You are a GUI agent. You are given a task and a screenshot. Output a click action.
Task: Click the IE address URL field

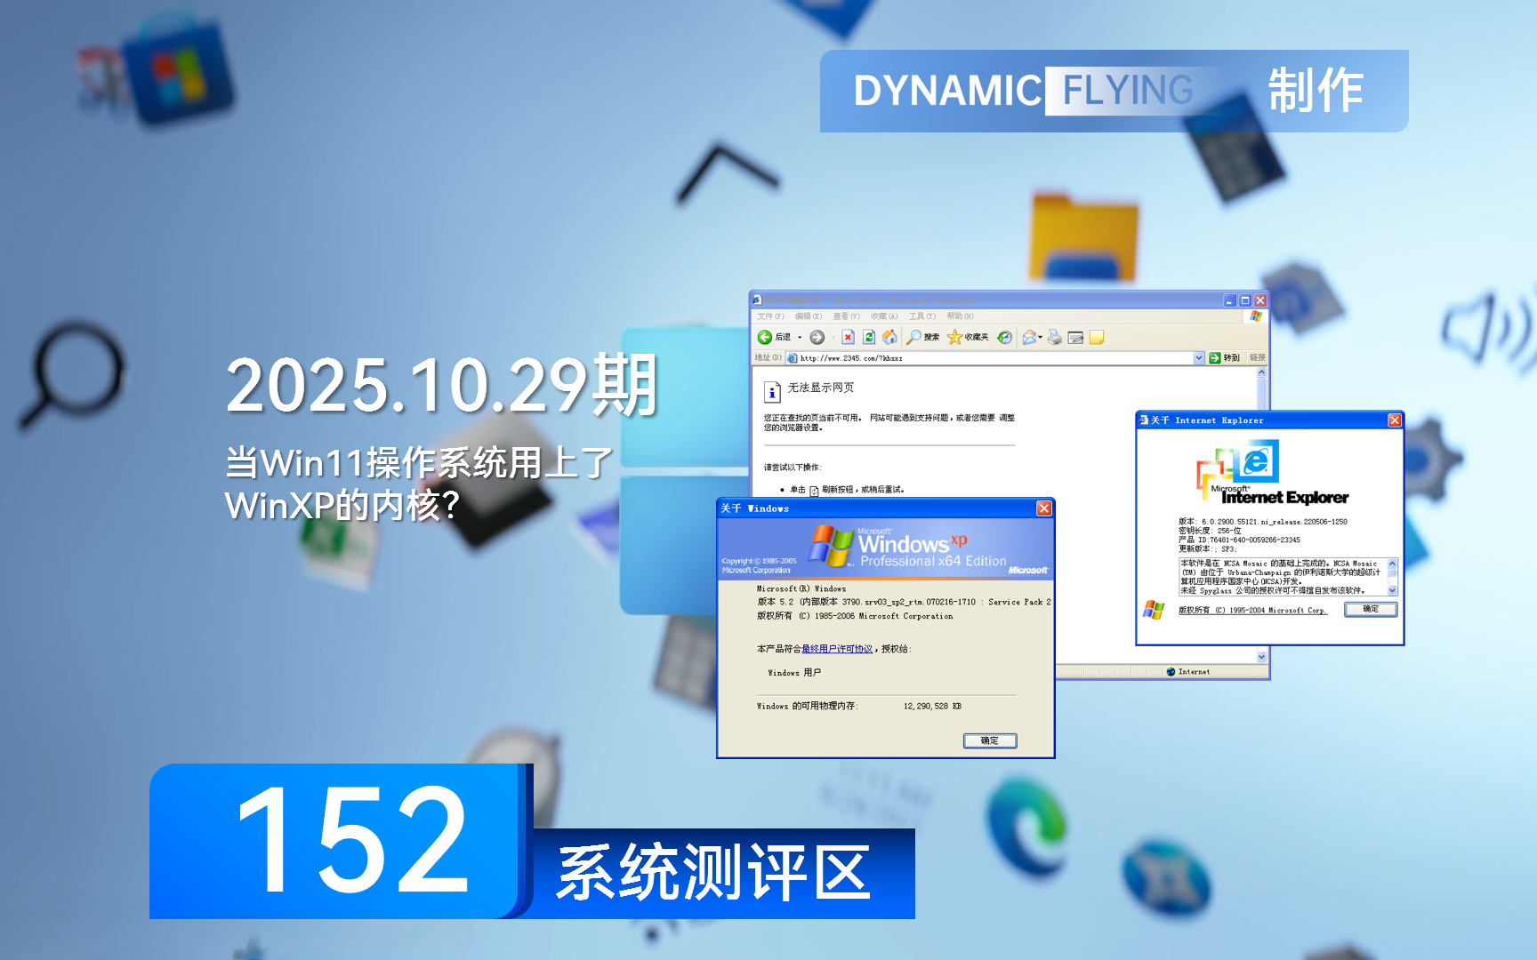point(994,358)
